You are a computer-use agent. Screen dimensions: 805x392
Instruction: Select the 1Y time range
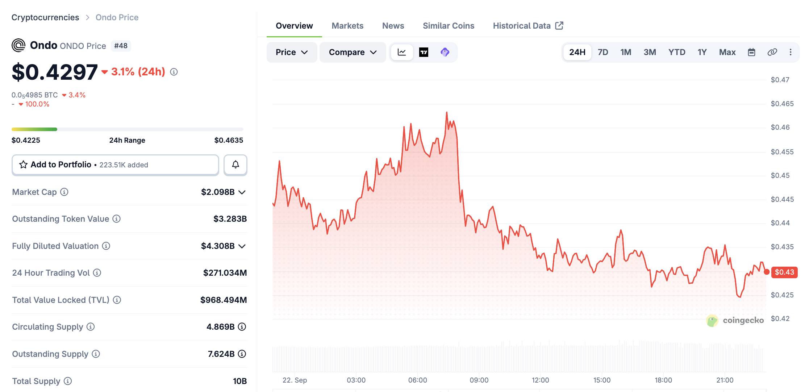(x=702, y=52)
